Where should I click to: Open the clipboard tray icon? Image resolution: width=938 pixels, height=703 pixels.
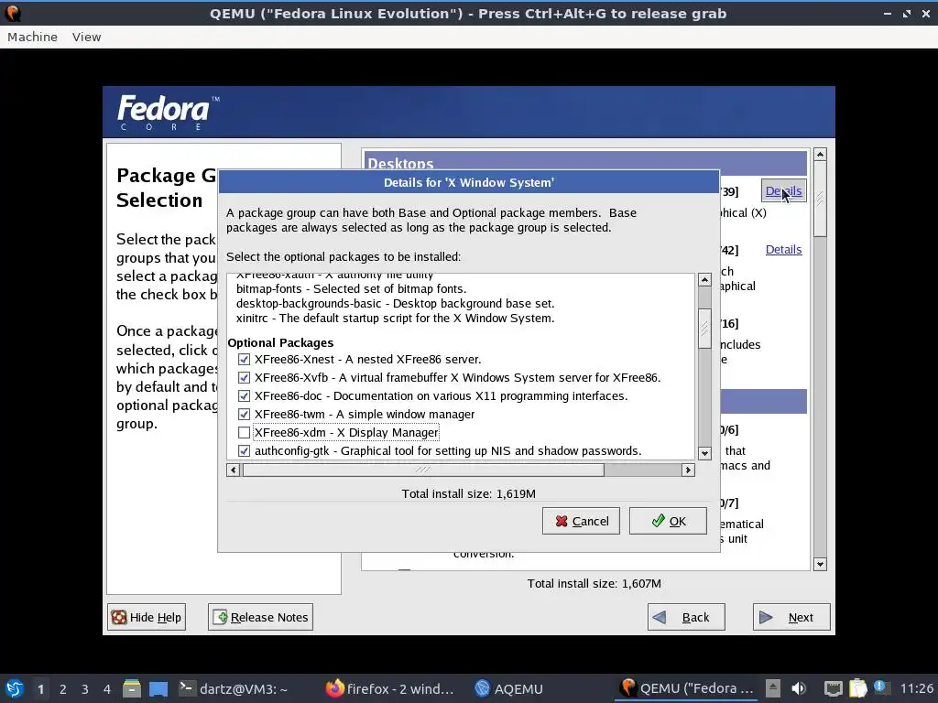tap(857, 688)
